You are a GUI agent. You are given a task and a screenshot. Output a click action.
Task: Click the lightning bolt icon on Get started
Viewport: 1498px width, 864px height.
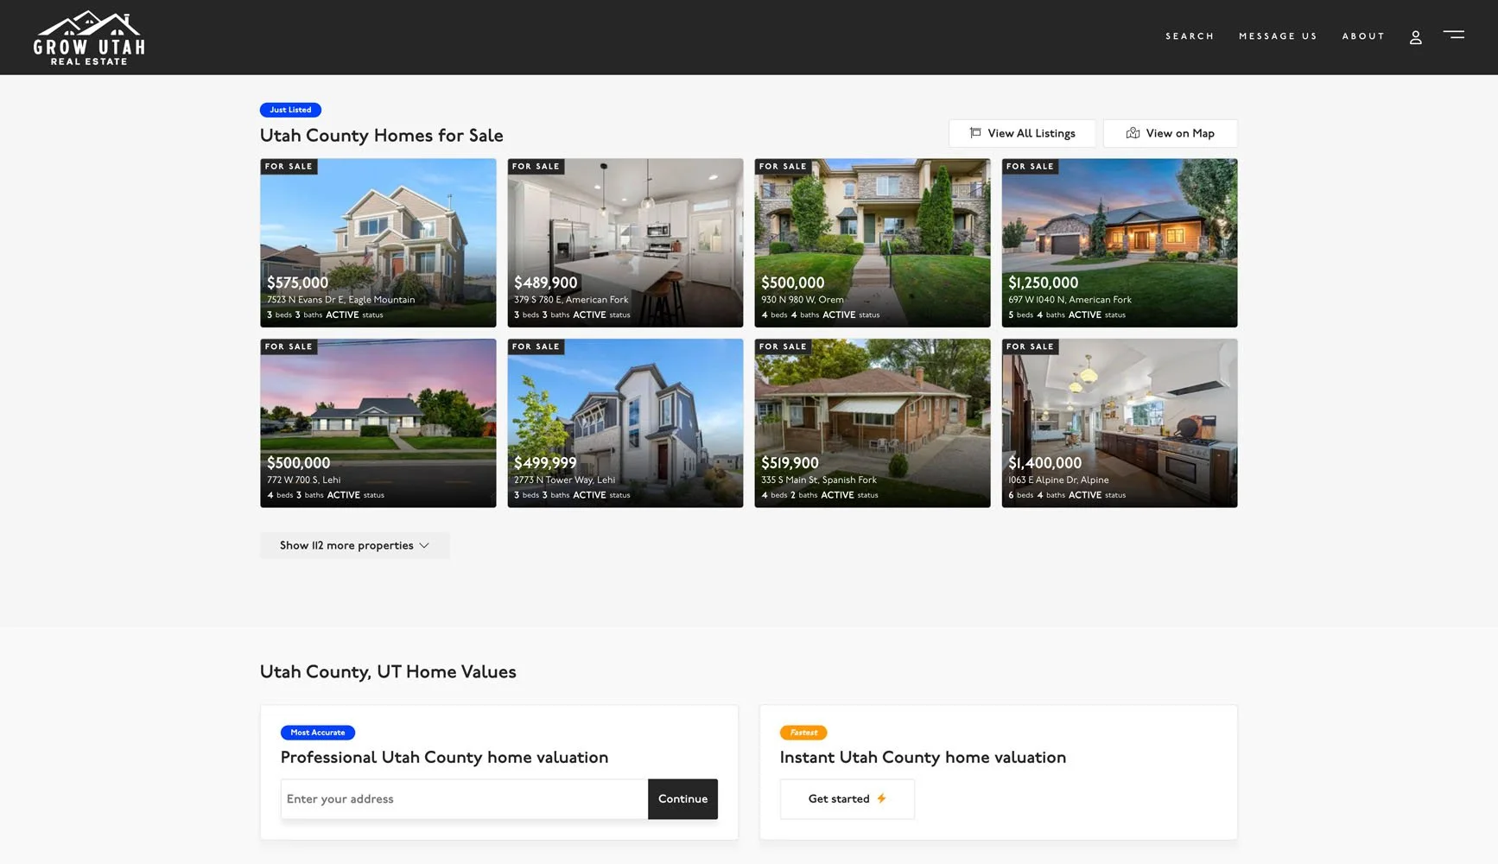click(881, 798)
